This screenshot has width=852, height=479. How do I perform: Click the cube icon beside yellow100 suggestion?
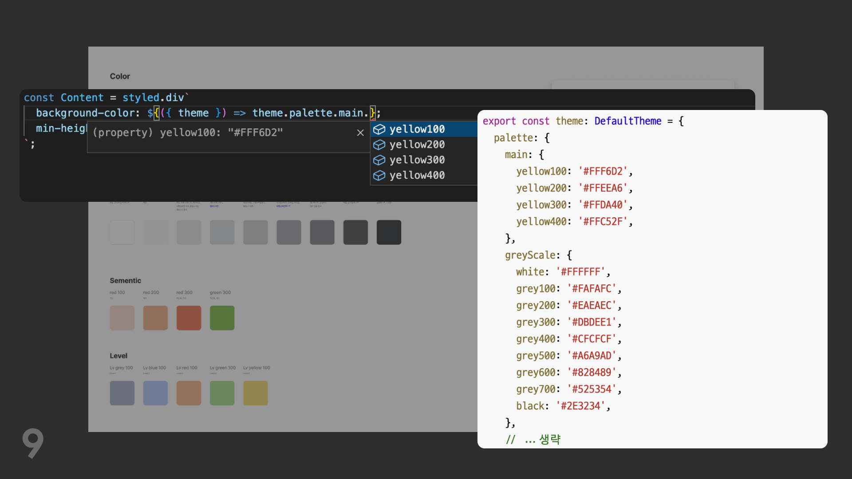click(379, 129)
